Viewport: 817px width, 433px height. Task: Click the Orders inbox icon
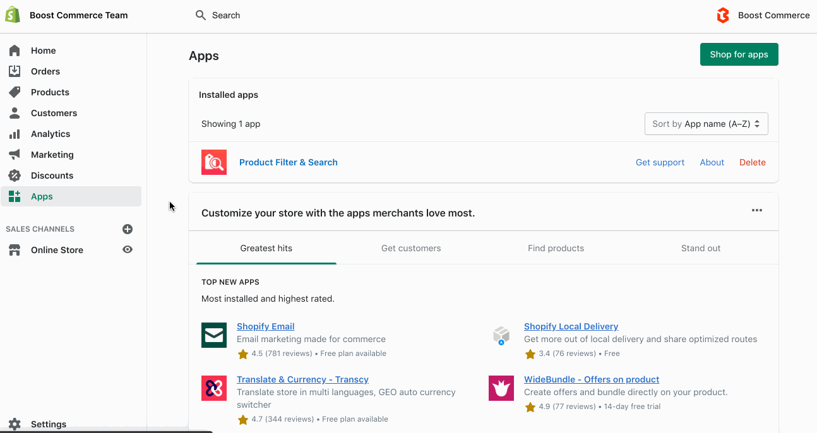15,71
